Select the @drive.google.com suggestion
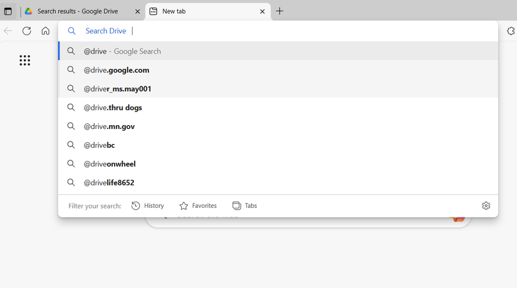Viewport: 517px width, 288px height. pos(117,70)
